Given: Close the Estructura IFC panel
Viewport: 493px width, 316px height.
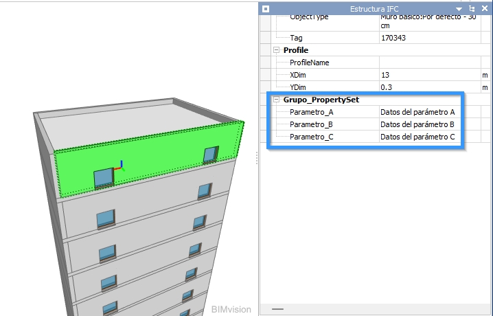Looking at the screenshot, I should coord(483,8).
